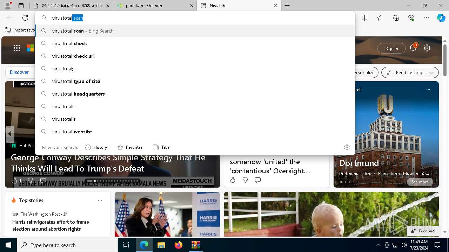449x252 pixels.
Task: Open page settings gear icon
Action: 427,48
